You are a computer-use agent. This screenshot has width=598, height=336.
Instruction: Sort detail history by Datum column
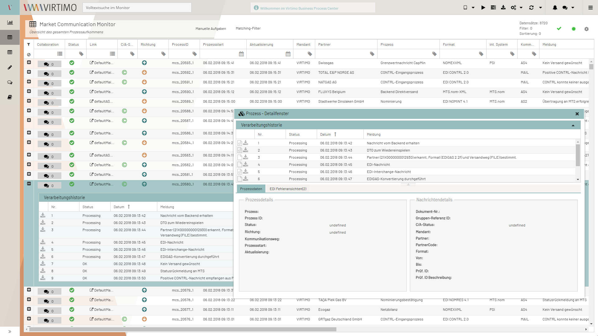tap(340, 134)
